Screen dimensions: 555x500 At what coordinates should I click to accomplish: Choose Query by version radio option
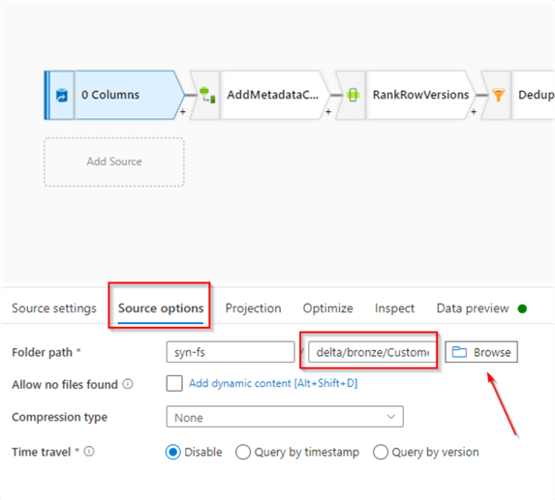(x=380, y=452)
